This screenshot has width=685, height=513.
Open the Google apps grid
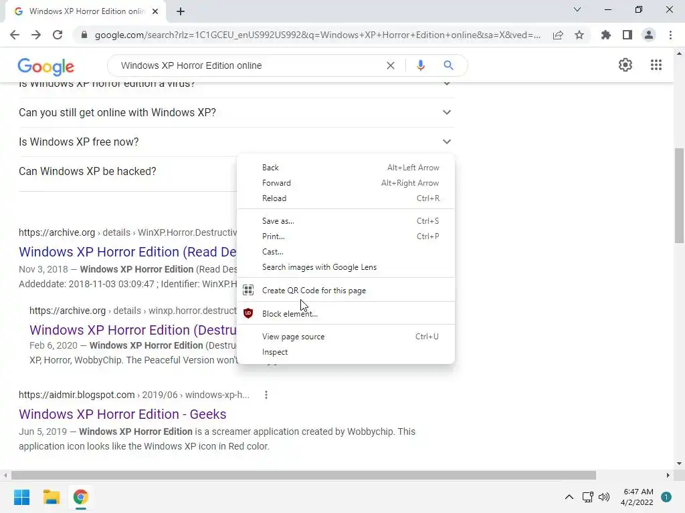click(x=656, y=65)
